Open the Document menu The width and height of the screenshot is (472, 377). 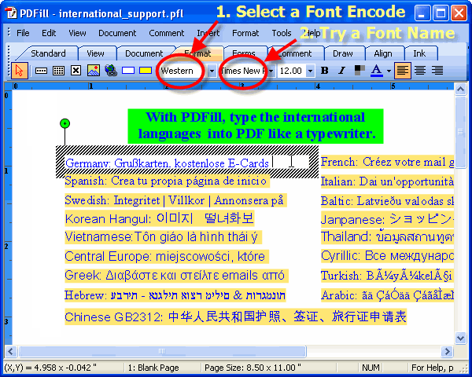(117, 33)
